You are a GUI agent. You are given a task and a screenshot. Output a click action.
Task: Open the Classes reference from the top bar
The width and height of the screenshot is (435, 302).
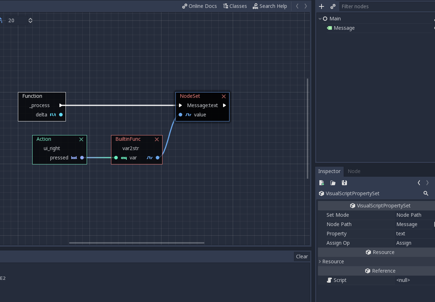(235, 6)
